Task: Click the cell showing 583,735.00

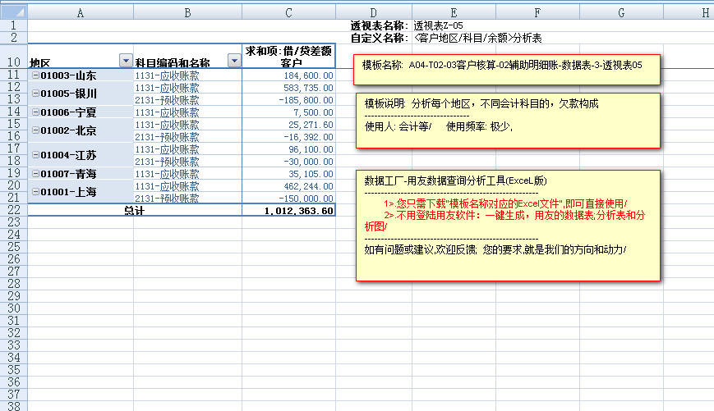Action: point(288,88)
